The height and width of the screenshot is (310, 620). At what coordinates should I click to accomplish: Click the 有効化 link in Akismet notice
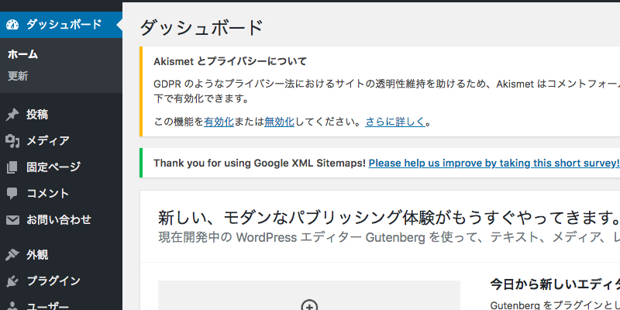pos(219,122)
